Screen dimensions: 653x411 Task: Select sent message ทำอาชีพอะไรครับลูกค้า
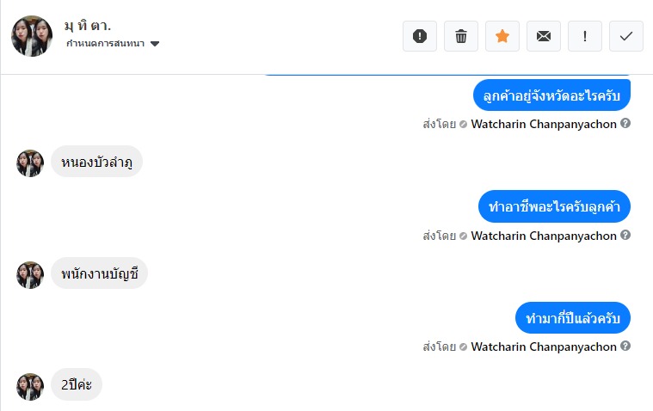click(554, 206)
